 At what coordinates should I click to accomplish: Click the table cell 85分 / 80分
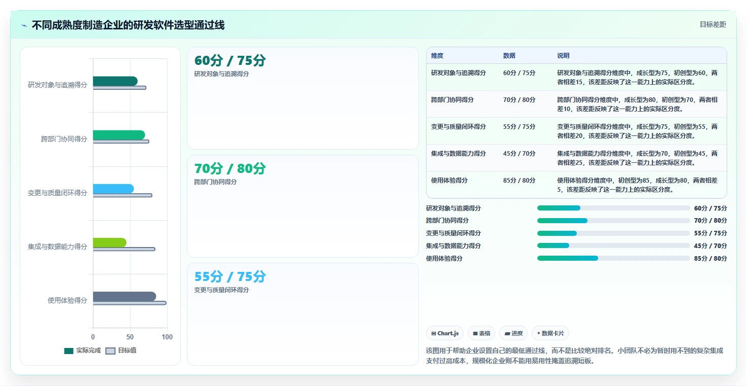[x=519, y=181]
